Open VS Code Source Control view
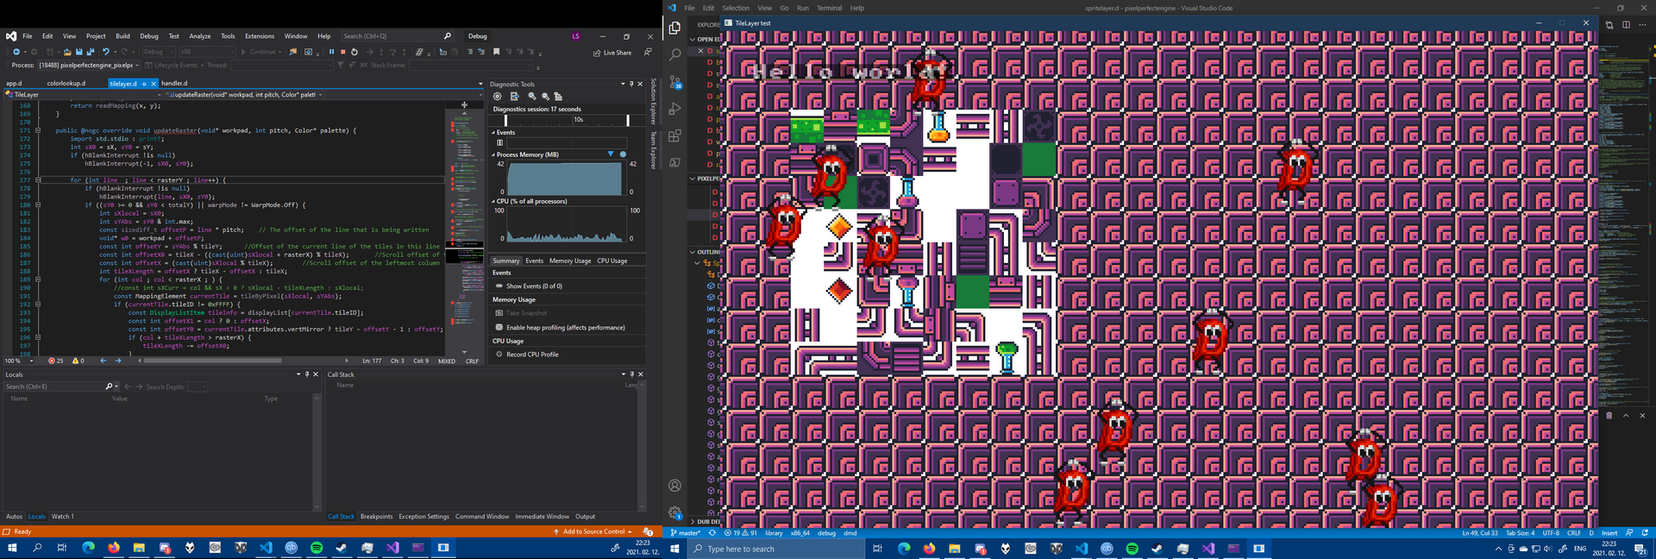Viewport: 1656px width, 559px height. tap(675, 82)
